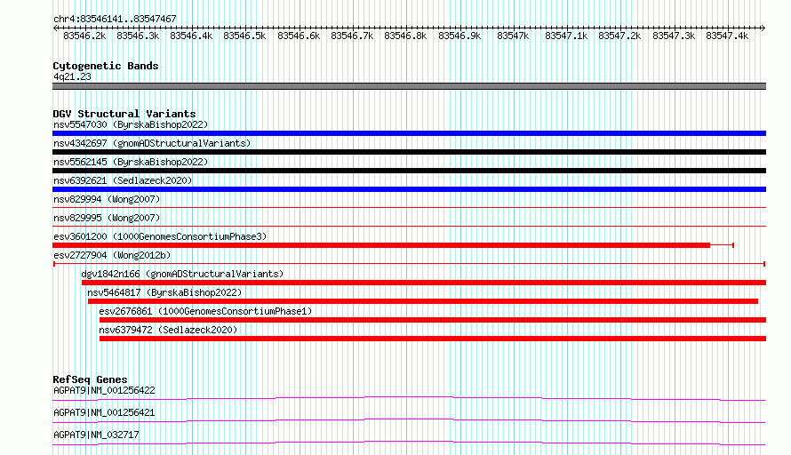Click the magenta line for AGPAT9|NM_032717
The image size is (791, 455).
click(409, 443)
